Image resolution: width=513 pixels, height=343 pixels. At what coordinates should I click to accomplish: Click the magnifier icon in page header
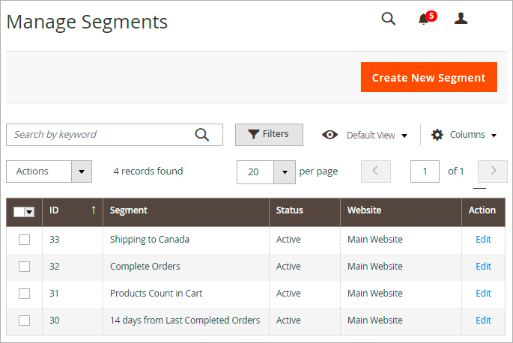click(388, 19)
